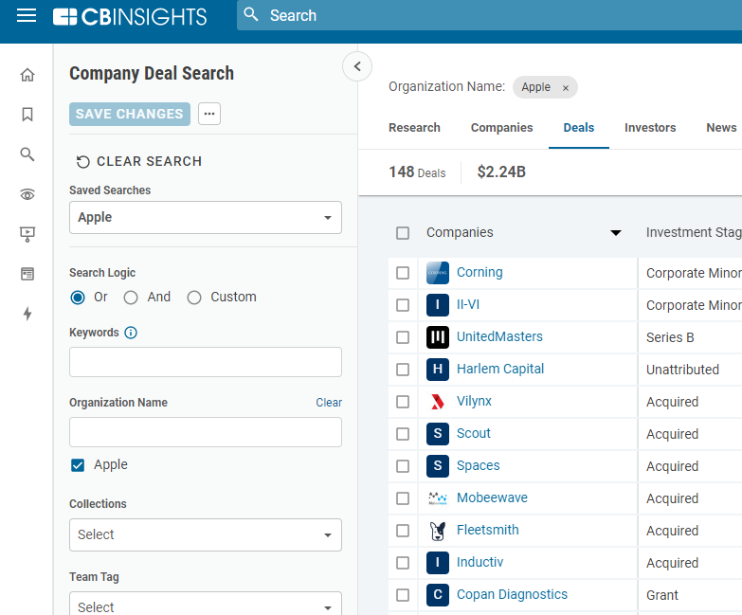Open the Harlem Capital company link
Screen dimensions: 742x615
(500, 369)
